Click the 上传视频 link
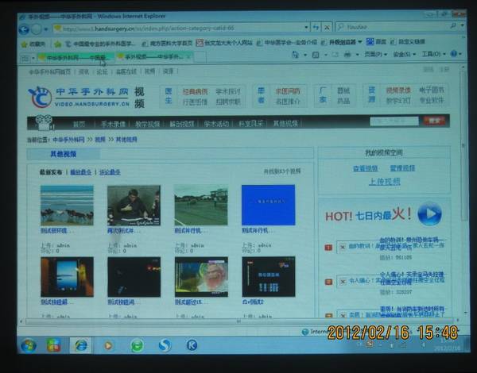 click(384, 181)
